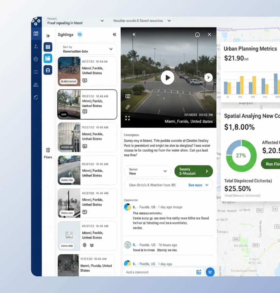Click the green button below the description
Image resolution: width=280 pixels, height=293 pixels.
(193, 171)
